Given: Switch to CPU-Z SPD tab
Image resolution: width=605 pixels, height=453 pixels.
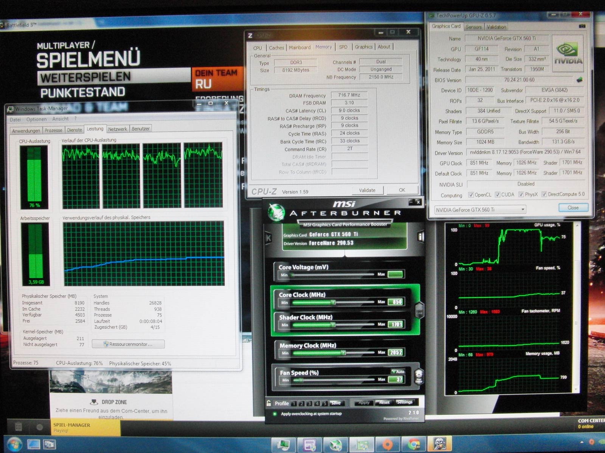Looking at the screenshot, I should coord(343,47).
